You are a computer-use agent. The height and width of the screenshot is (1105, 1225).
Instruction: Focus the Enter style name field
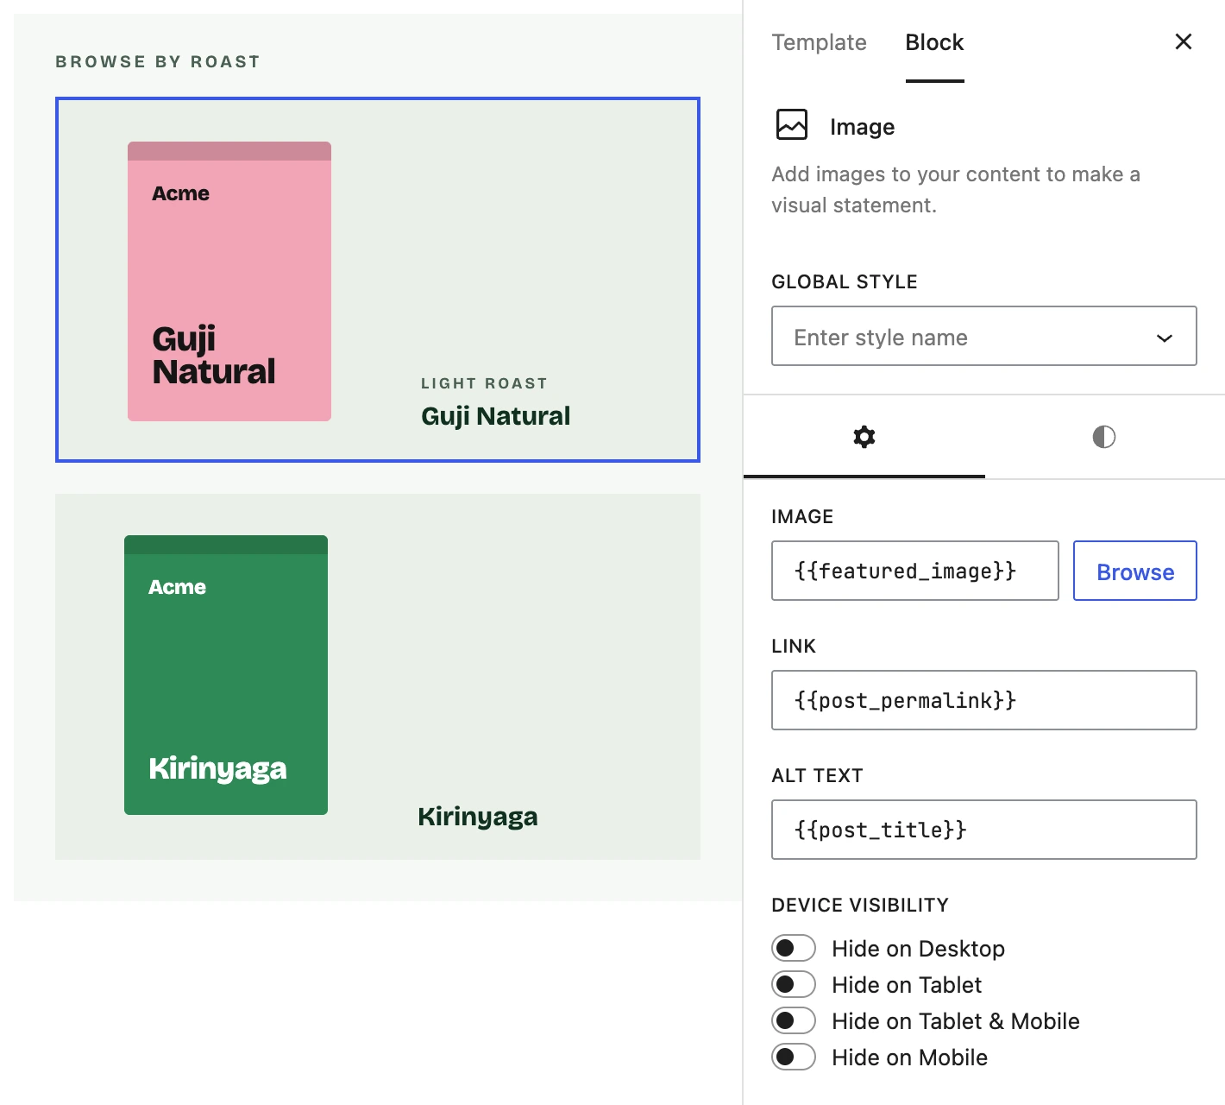984,336
